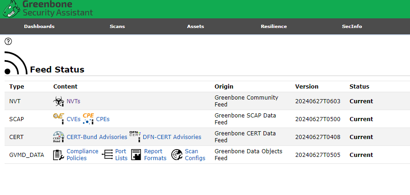Click the Greenbone dragon logo

(11, 9)
